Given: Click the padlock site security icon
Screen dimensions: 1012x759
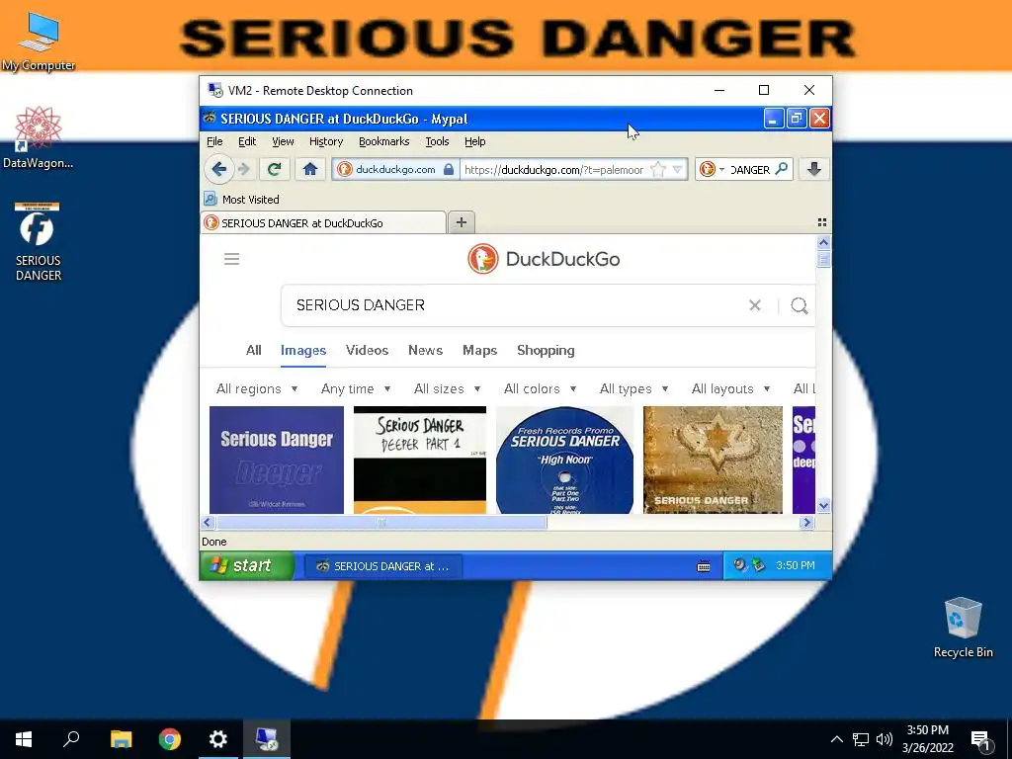Looking at the screenshot, I should click(449, 170).
